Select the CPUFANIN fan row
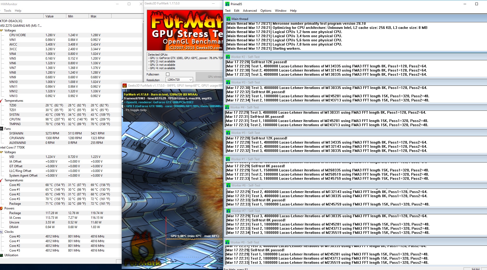The width and height of the screenshot is (487, 270). (61, 138)
